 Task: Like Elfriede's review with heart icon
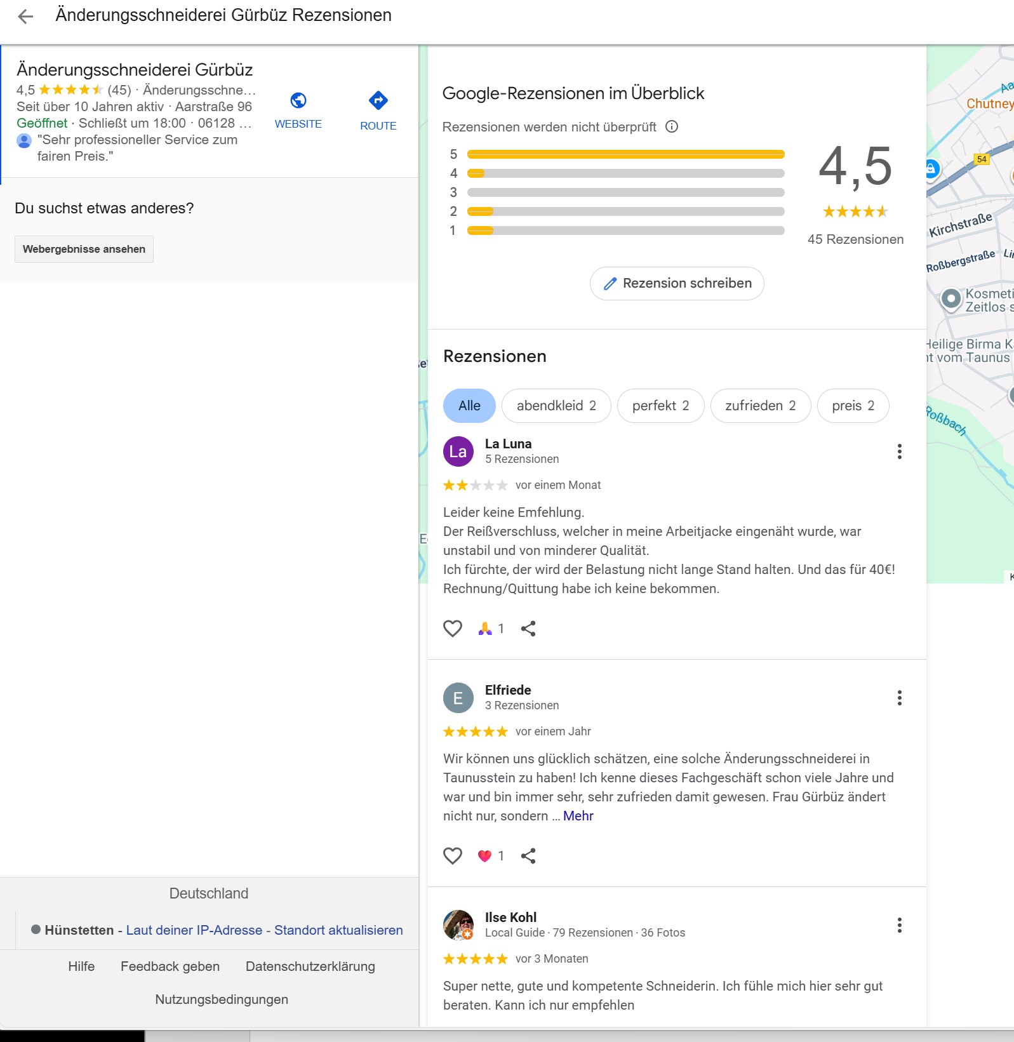(452, 856)
